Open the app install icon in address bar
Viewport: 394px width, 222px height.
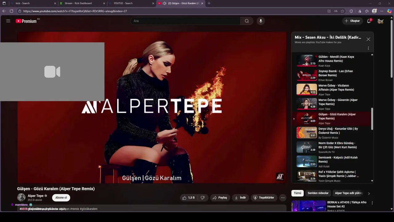[x=329, y=11]
